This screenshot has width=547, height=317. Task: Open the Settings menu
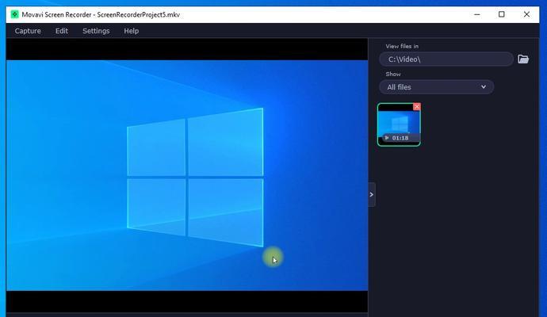[x=96, y=31]
